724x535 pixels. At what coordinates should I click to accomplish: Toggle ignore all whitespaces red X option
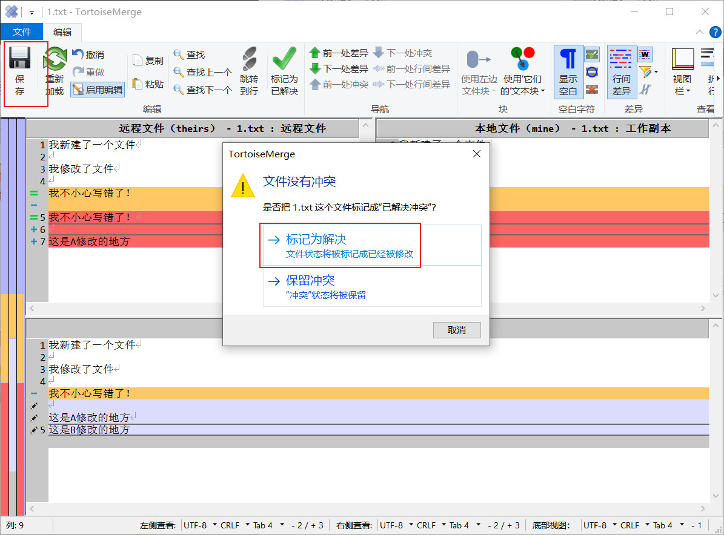point(592,90)
